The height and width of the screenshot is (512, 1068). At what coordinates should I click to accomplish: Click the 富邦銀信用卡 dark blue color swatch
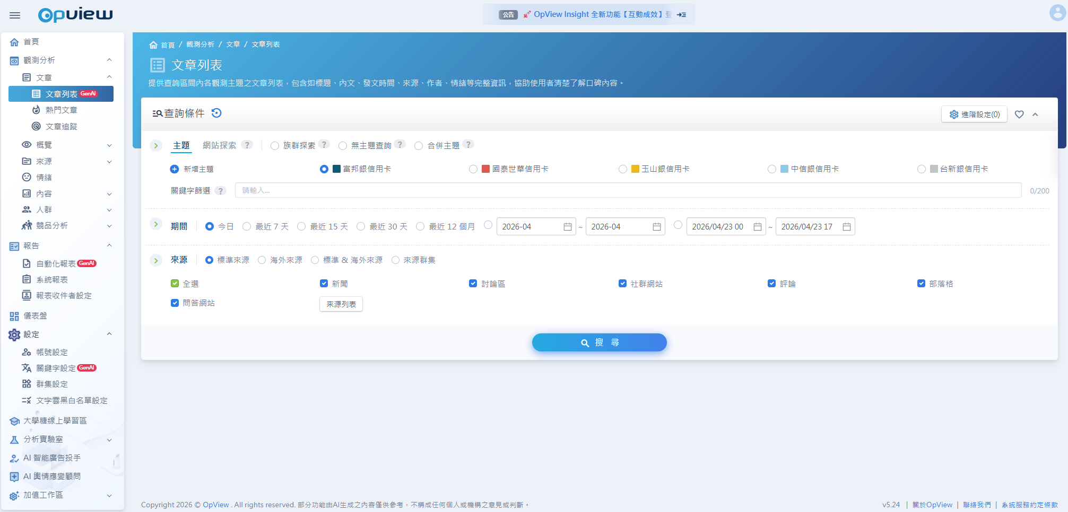click(x=336, y=169)
